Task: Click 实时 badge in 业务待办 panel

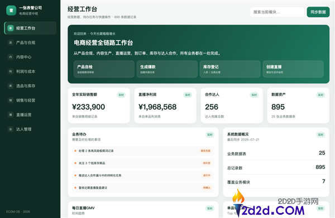Action: pos(210,134)
